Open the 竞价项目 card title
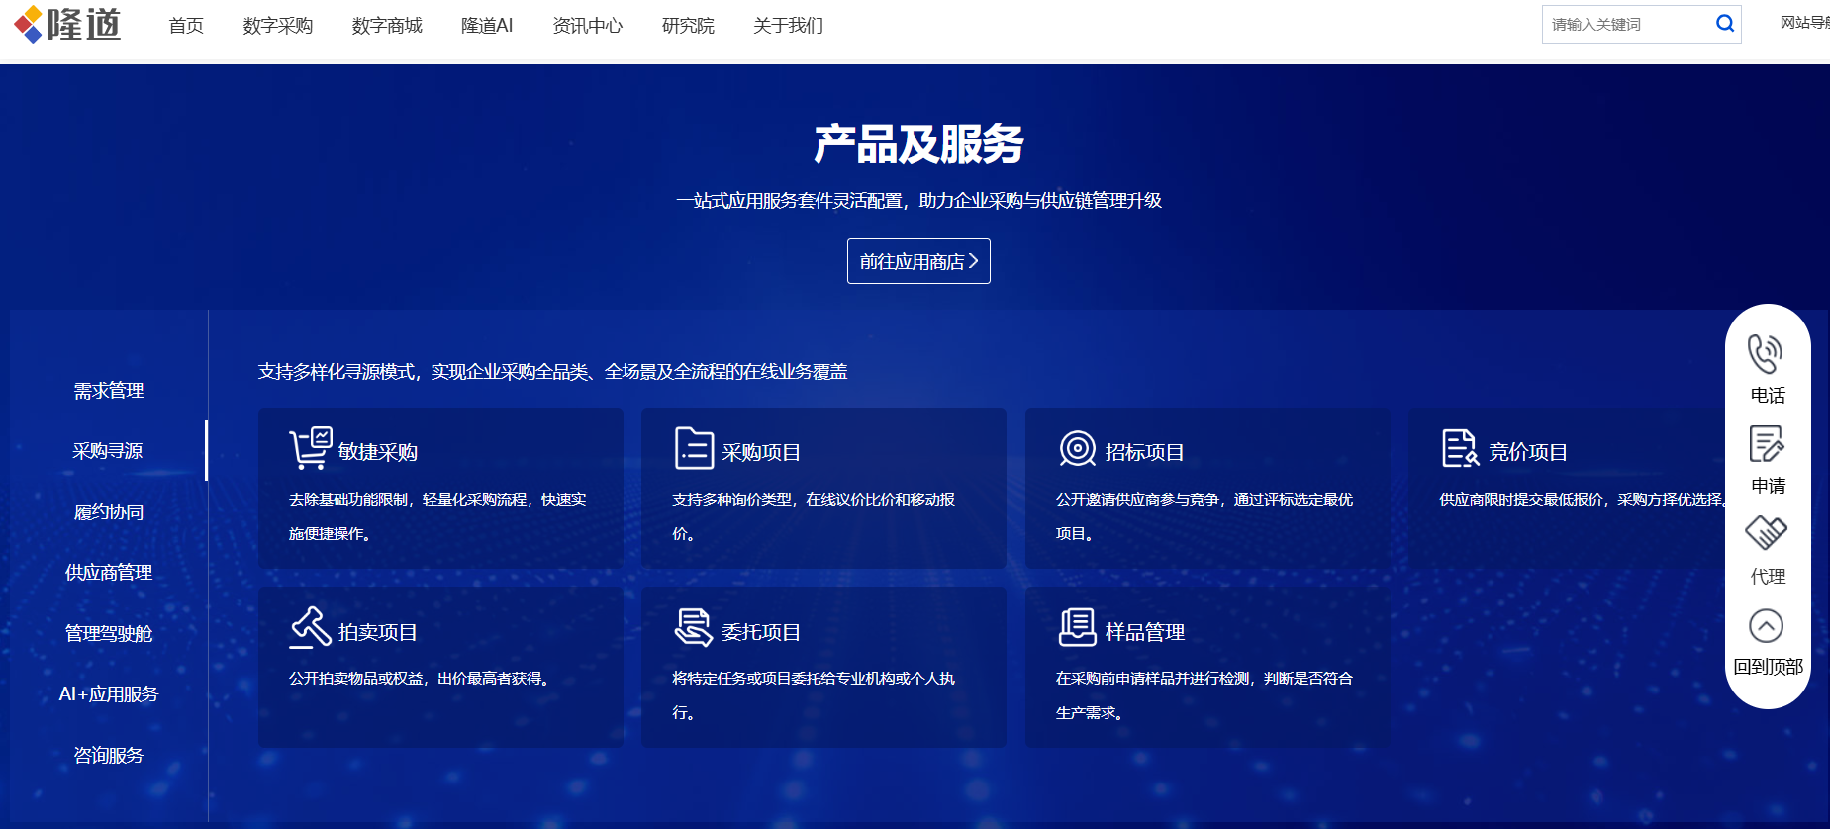This screenshot has height=829, width=1830. point(1528,452)
